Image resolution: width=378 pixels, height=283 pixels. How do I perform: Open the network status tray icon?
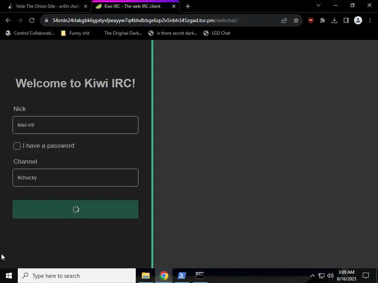(322, 276)
